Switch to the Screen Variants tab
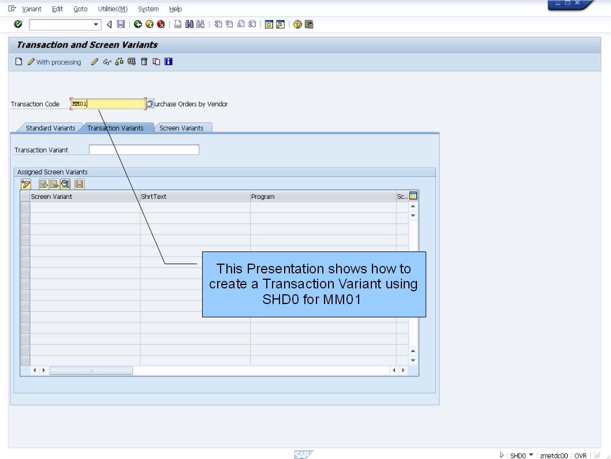 [x=181, y=128]
